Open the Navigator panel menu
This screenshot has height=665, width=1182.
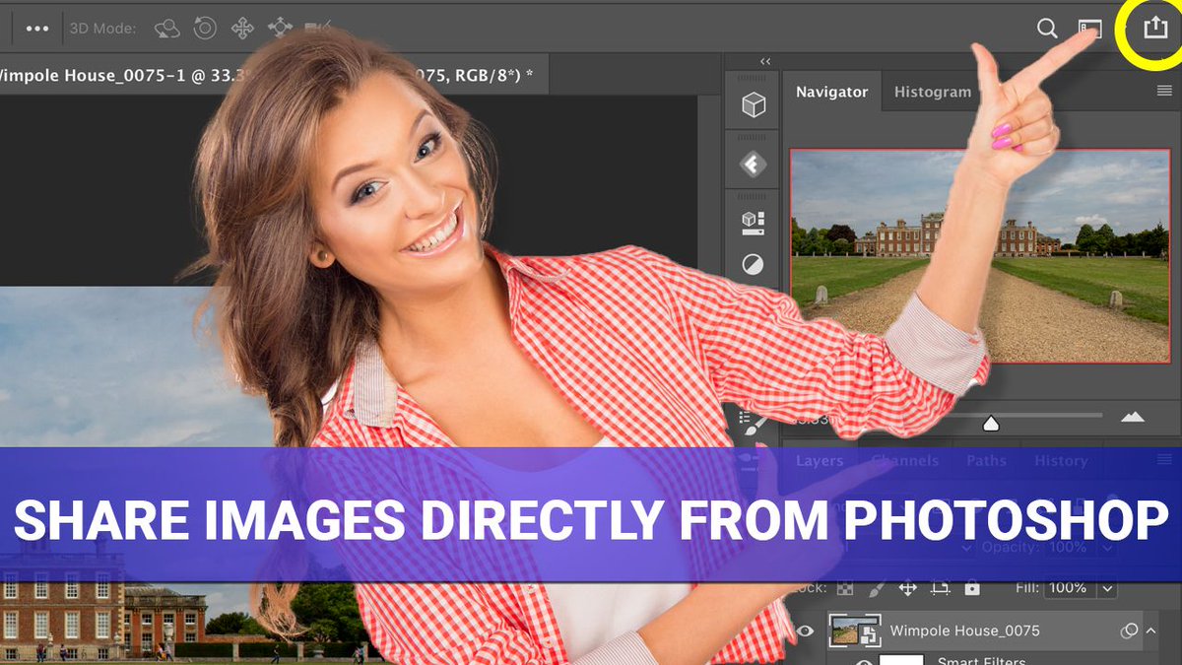tap(1164, 91)
